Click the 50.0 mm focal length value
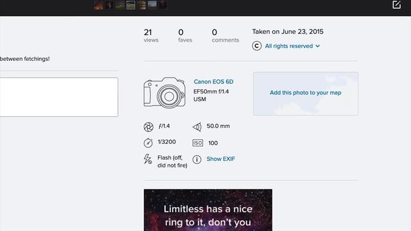 point(218,126)
